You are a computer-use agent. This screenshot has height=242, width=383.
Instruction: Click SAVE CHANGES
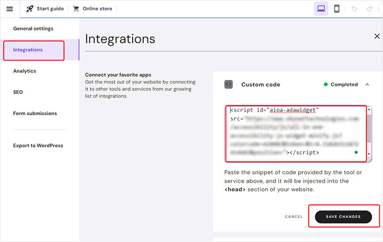343,217
